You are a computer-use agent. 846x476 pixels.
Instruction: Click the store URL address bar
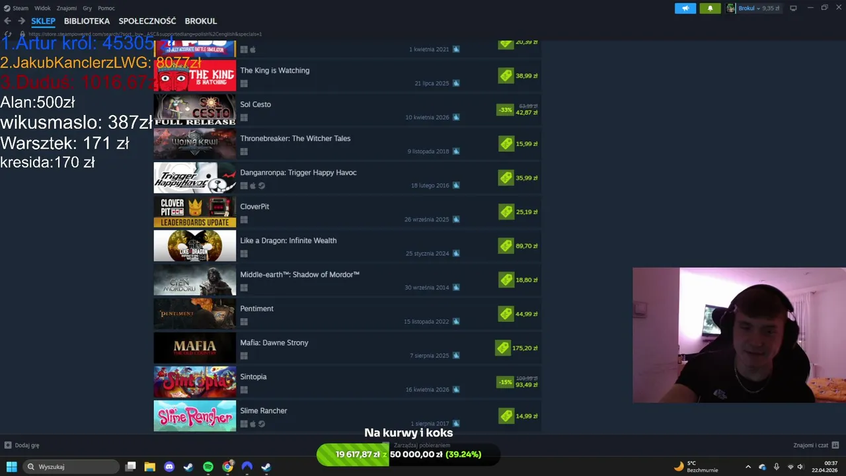coord(145,34)
